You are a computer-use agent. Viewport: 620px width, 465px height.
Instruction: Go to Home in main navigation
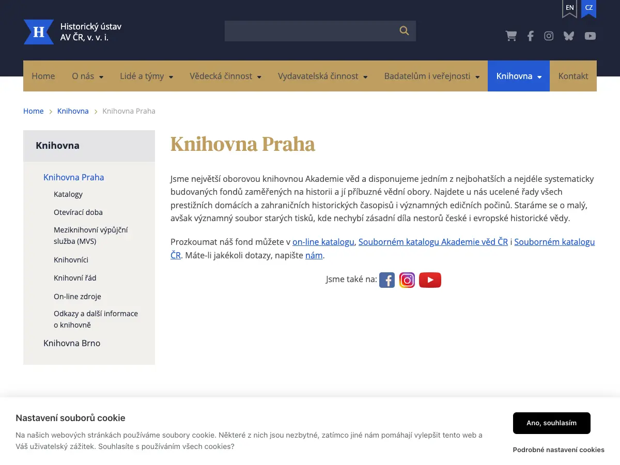[43, 76]
